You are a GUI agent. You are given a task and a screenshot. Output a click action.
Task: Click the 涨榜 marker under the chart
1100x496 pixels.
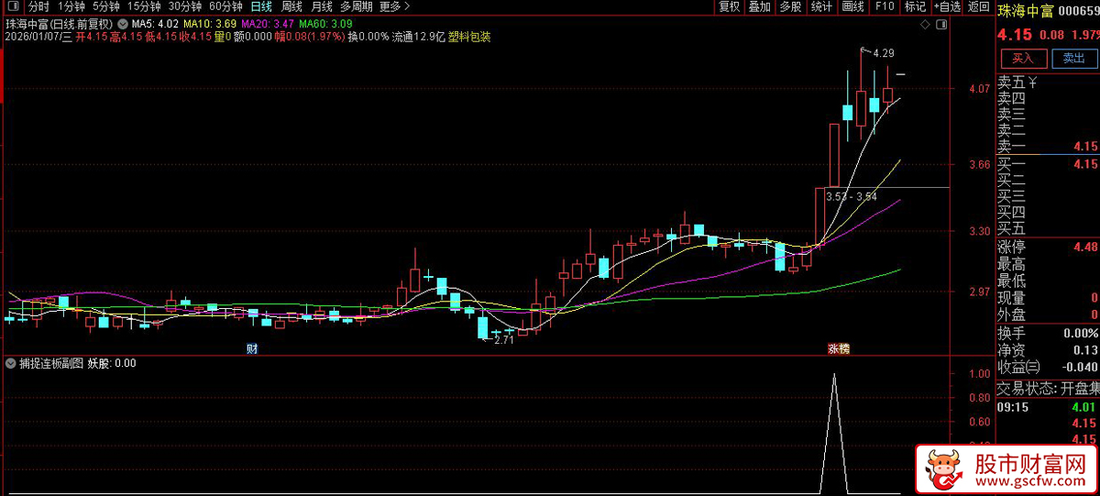[x=839, y=348]
